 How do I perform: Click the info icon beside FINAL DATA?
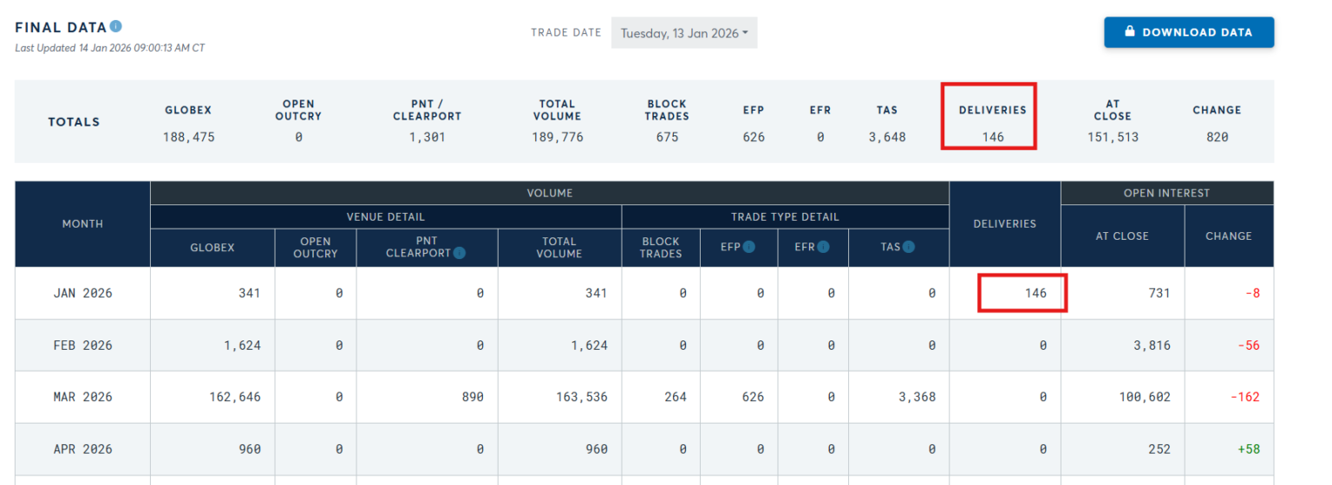pyautogui.click(x=116, y=26)
